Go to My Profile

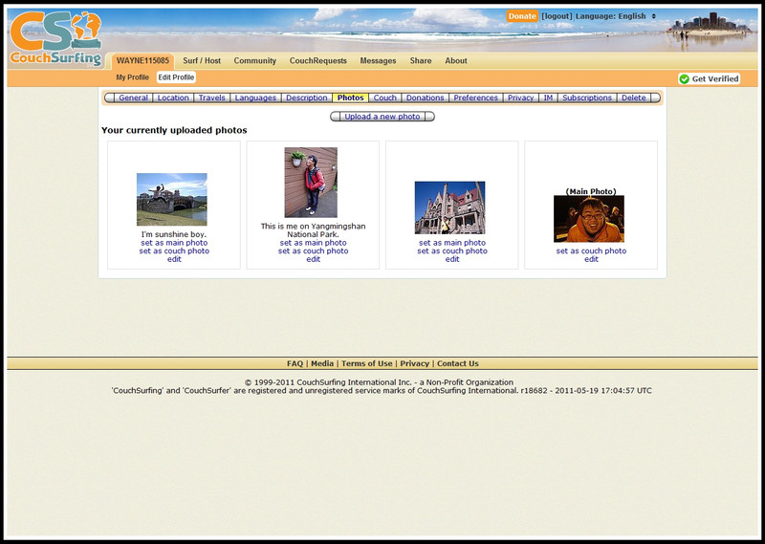(132, 77)
